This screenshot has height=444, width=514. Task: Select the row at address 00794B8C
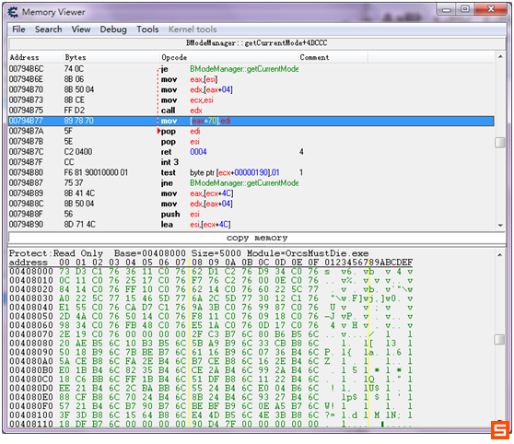point(251,204)
